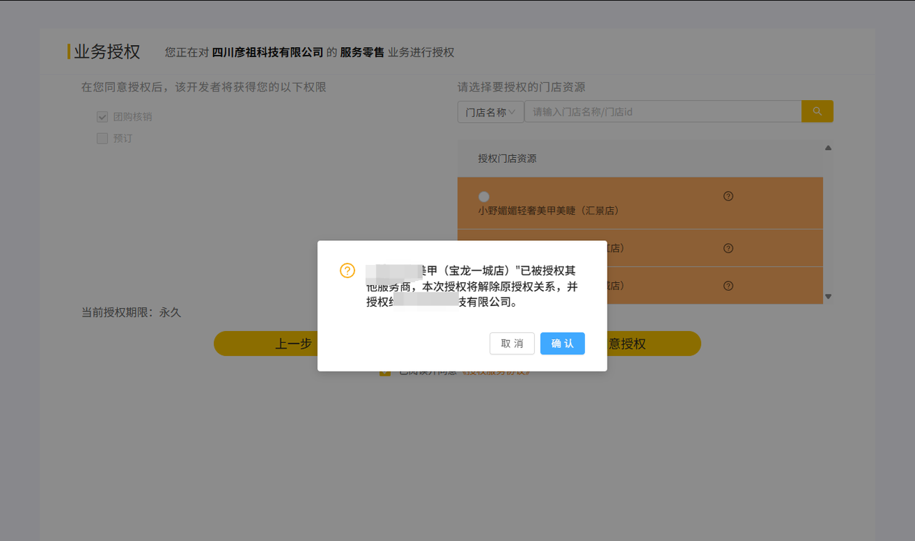Click the yellow search magnifier button
Image resolution: width=915 pixels, height=541 pixels.
(817, 111)
